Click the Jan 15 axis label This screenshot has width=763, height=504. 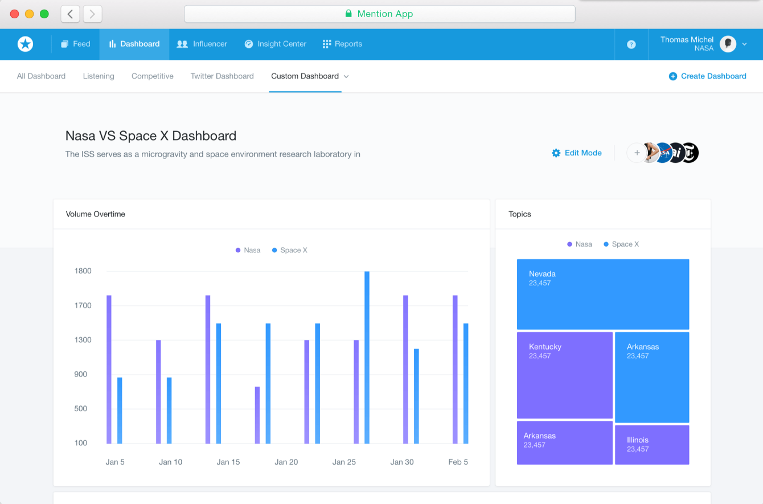[x=228, y=462]
